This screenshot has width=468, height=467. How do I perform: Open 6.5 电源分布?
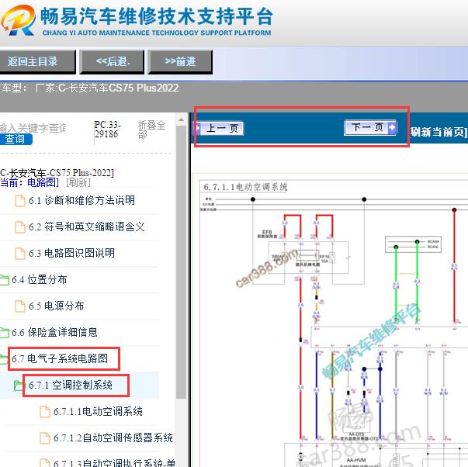coord(57,306)
